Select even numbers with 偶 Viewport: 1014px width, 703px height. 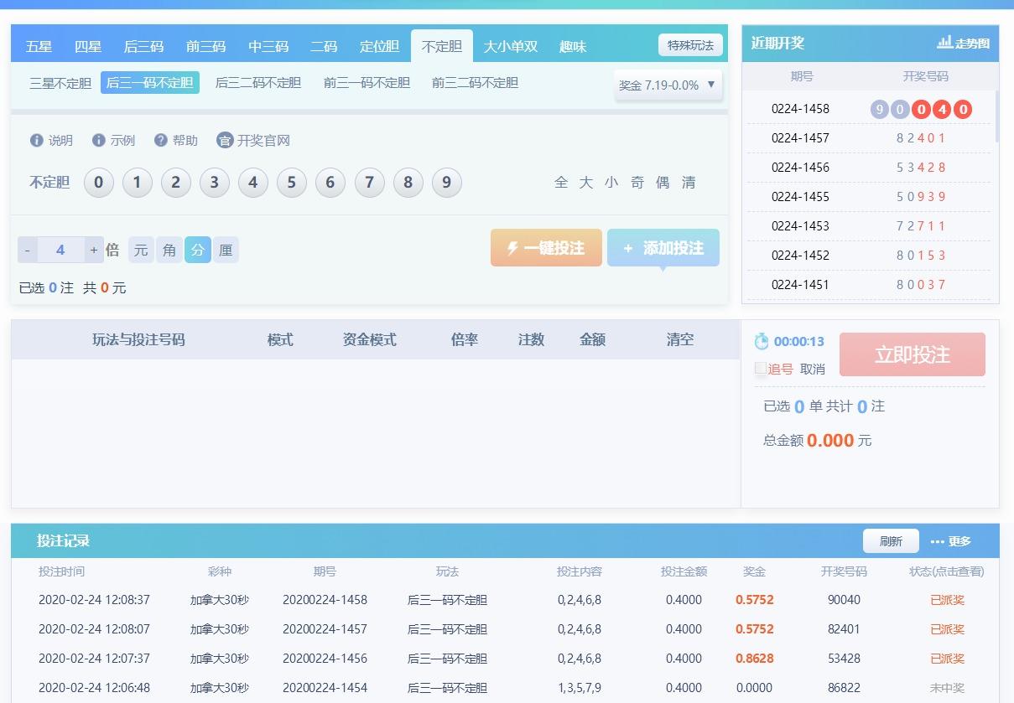(663, 183)
